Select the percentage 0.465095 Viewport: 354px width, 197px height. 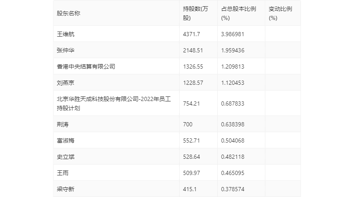(x=232, y=173)
